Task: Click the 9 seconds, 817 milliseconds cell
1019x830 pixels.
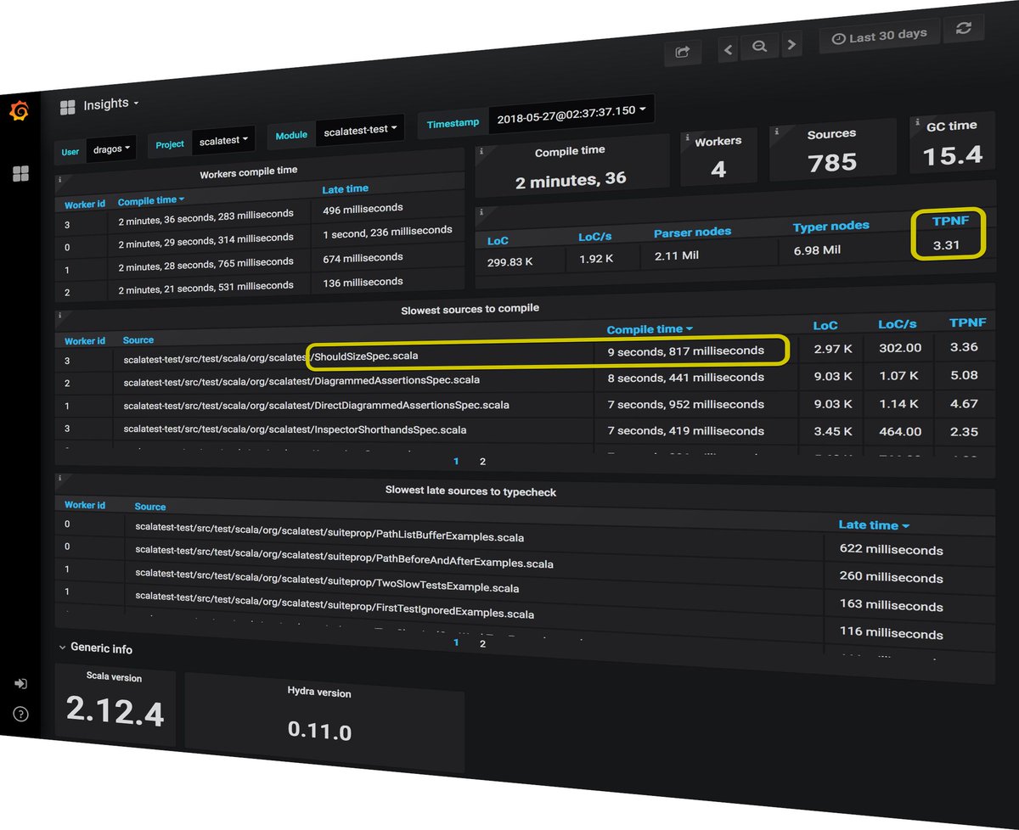Action: (x=686, y=350)
